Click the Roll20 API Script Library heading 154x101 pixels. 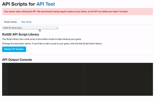pyautogui.click(x=21, y=34)
